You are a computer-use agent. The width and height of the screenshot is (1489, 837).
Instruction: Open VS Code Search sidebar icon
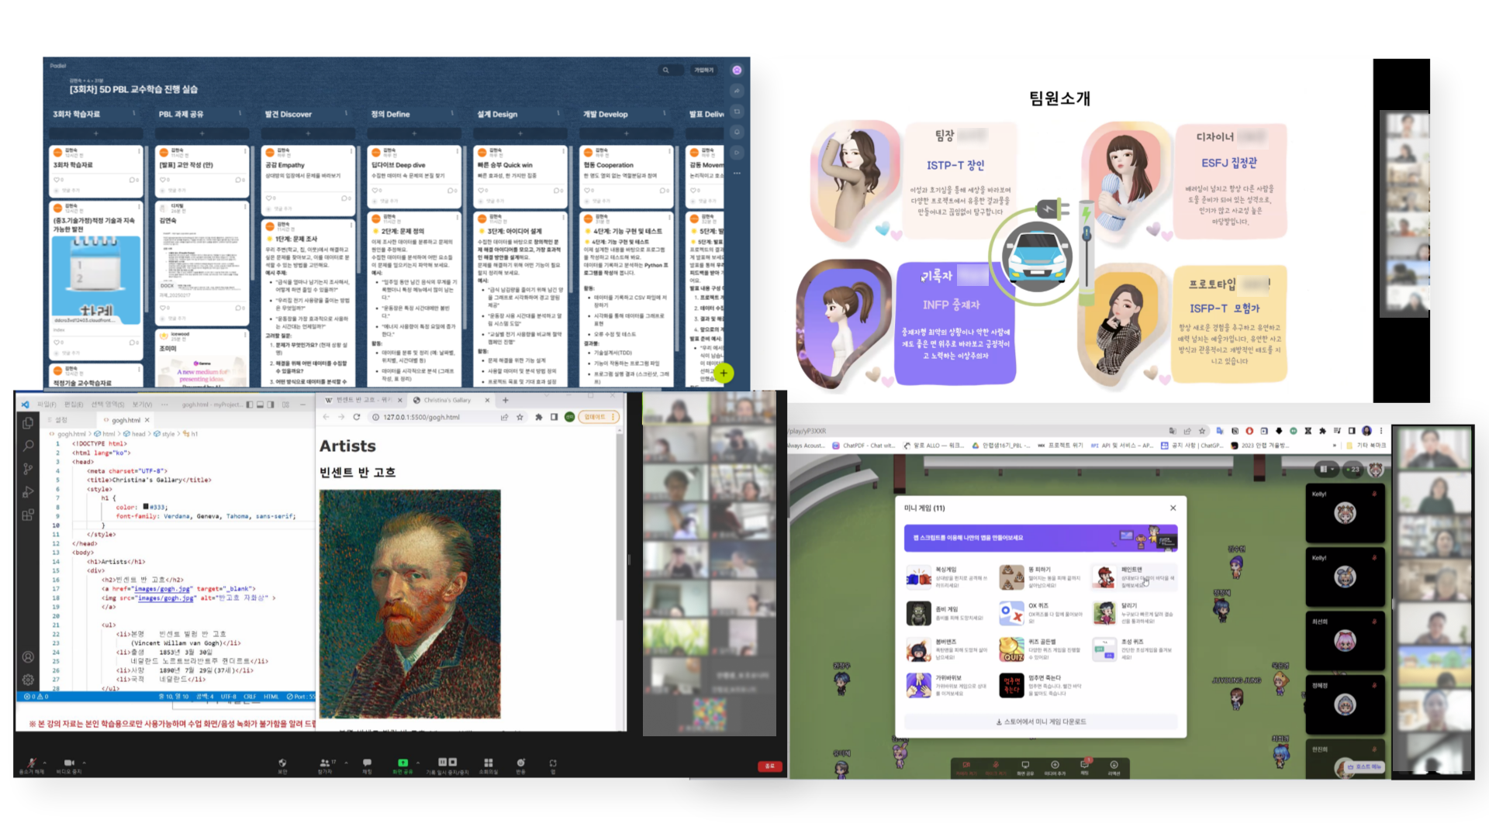tap(28, 446)
